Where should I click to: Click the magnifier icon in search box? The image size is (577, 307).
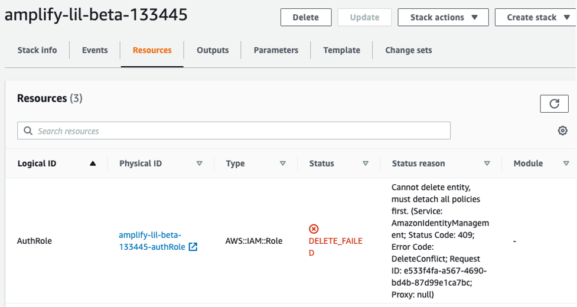pyautogui.click(x=28, y=131)
